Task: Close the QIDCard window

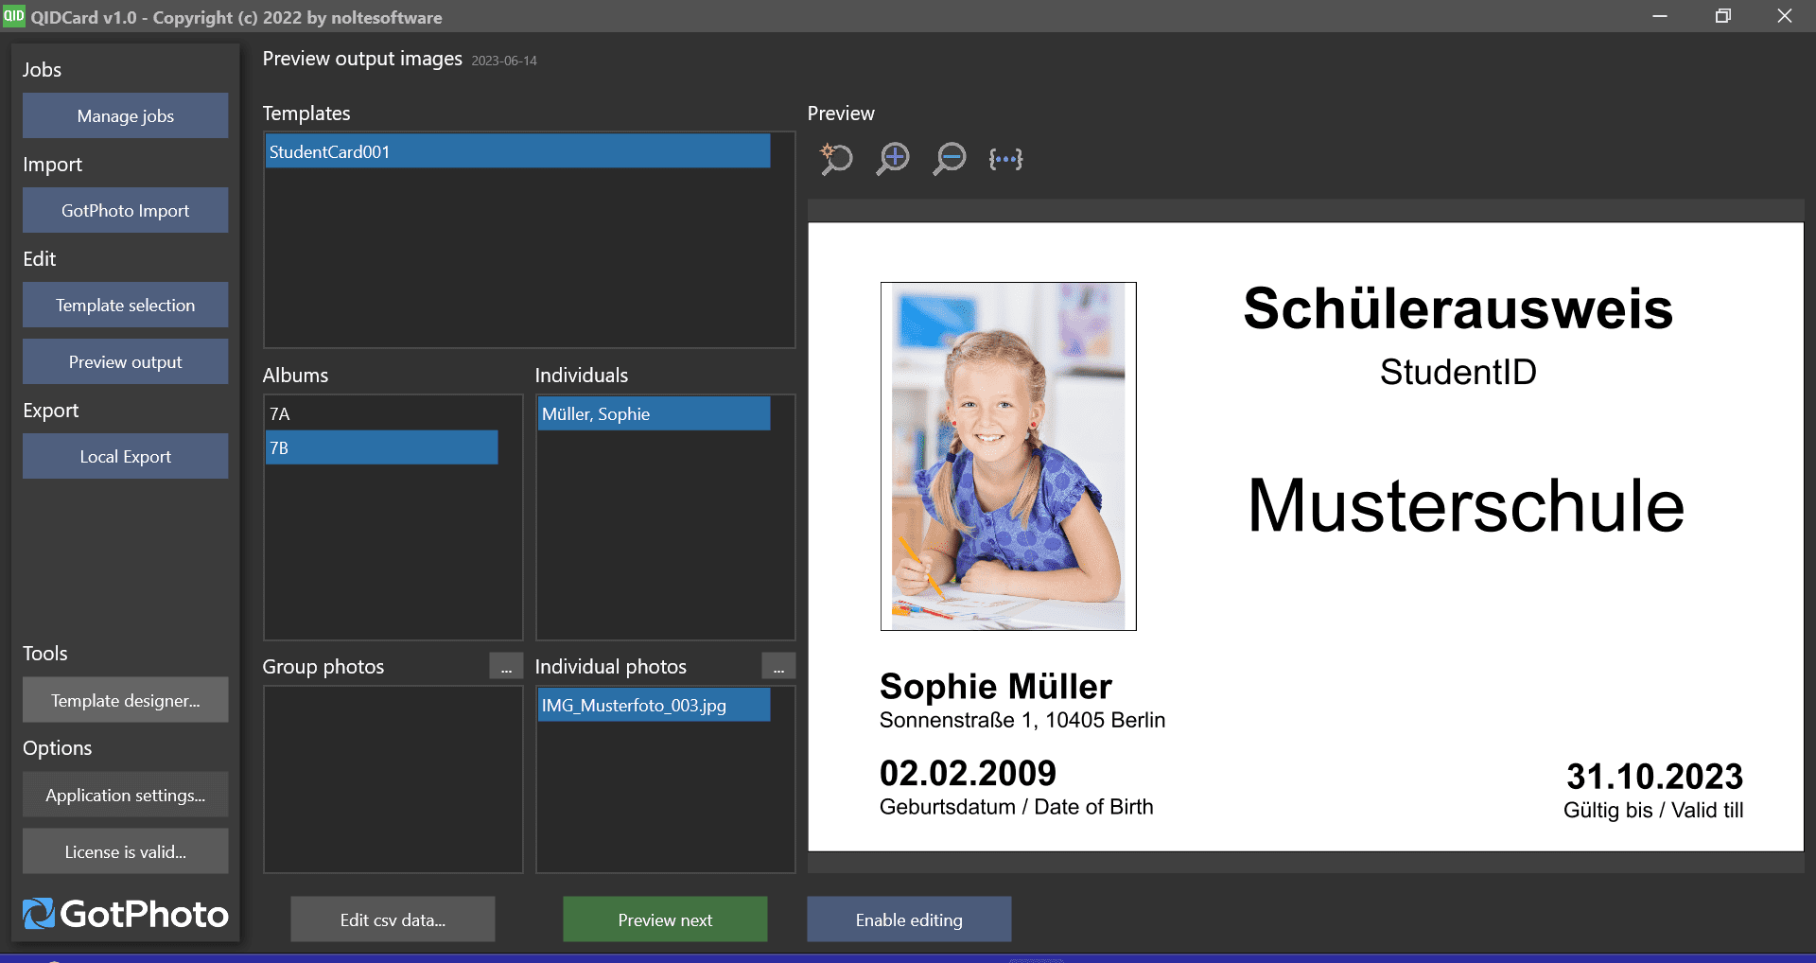Action: 1785,16
